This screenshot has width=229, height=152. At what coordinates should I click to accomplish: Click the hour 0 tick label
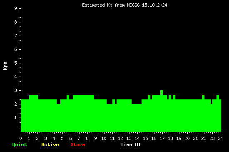pyautogui.click(x=20, y=138)
